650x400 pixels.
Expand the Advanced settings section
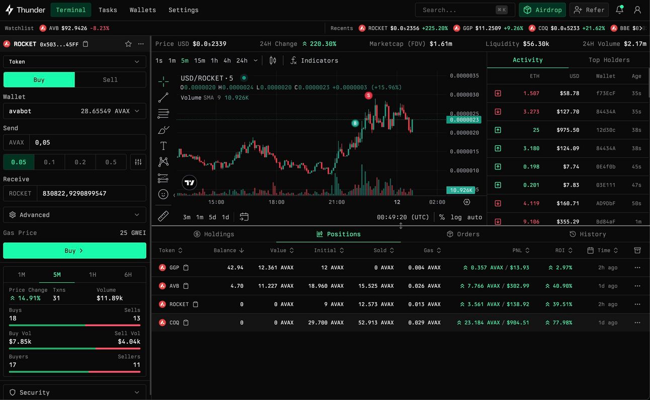click(x=74, y=215)
